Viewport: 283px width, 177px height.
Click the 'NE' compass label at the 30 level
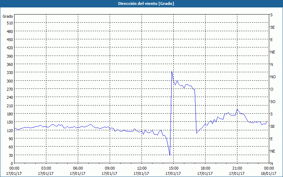point(272,151)
